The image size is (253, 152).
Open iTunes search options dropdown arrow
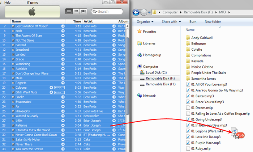(97, 12)
